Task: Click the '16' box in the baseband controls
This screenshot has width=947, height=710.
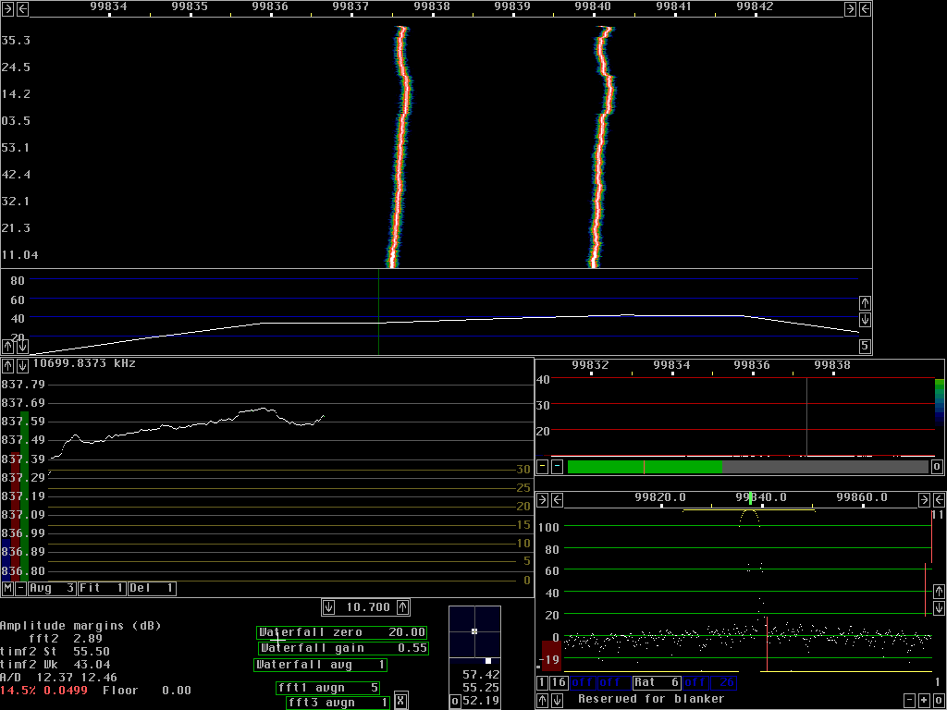Action: tap(559, 683)
